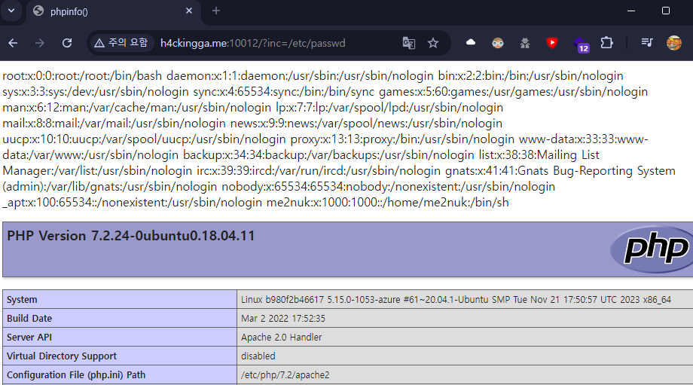Open the tab search dropdown arrow
This screenshot has height=385, width=693.
(x=11, y=11)
